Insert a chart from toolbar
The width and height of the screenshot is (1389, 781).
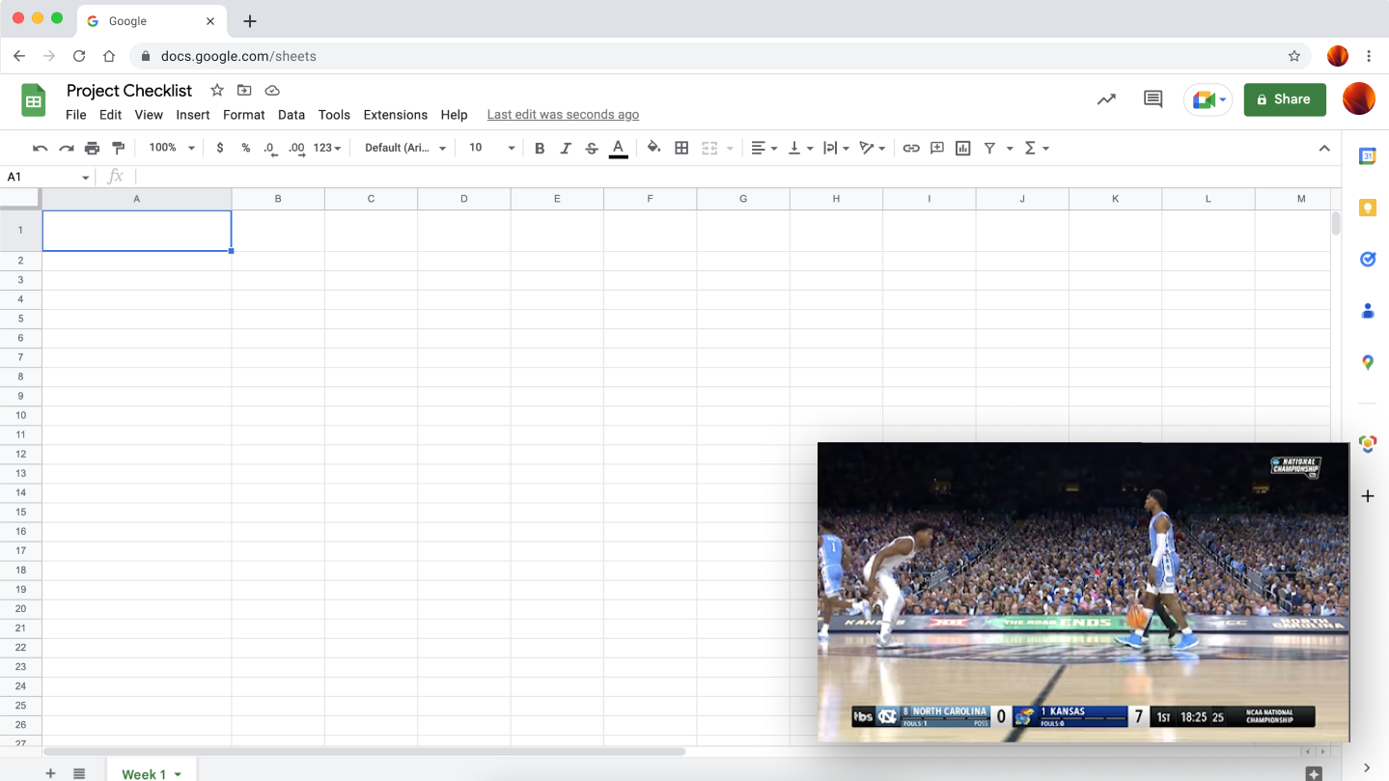tap(962, 148)
